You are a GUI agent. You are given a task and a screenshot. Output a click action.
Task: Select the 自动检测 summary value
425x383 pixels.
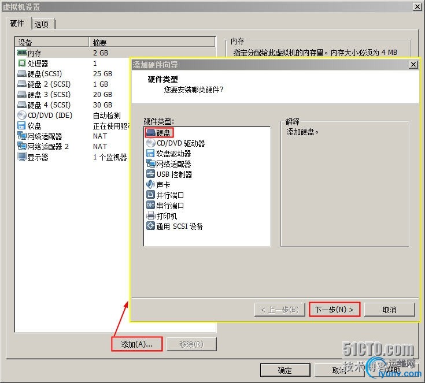[107, 116]
